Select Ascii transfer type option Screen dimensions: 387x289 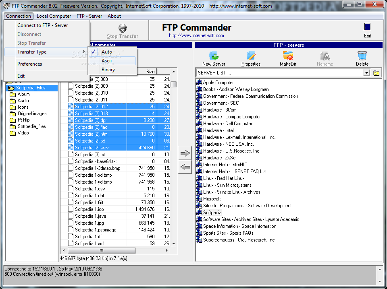(112, 61)
